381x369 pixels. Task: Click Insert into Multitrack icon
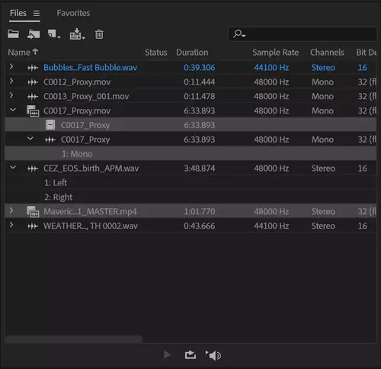coord(77,34)
